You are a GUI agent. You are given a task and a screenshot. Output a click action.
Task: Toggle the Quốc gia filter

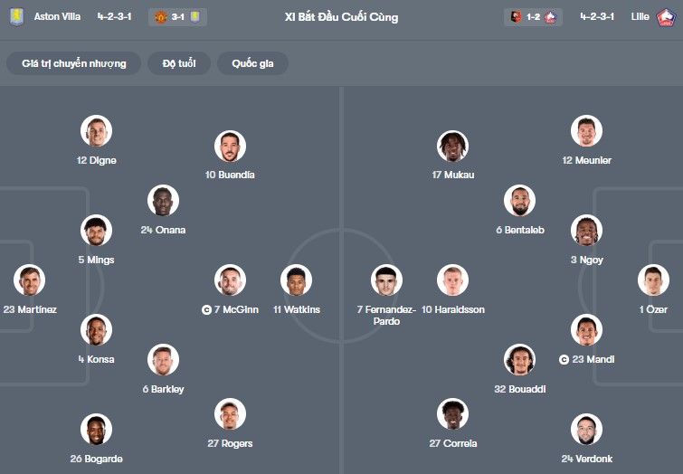coord(252,63)
